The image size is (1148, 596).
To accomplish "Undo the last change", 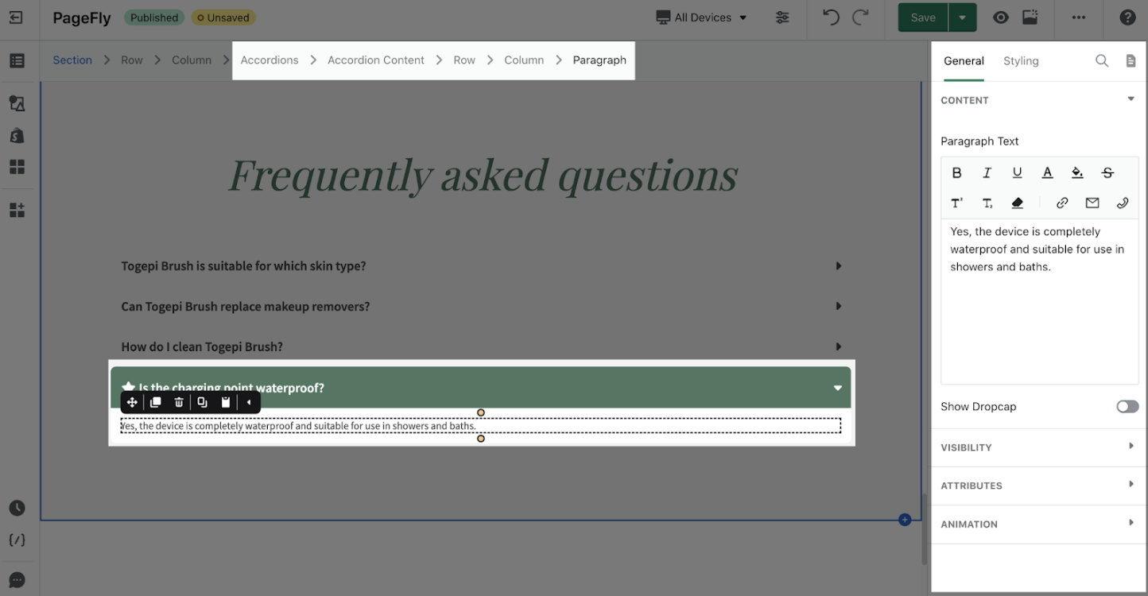I will [x=831, y=17].
